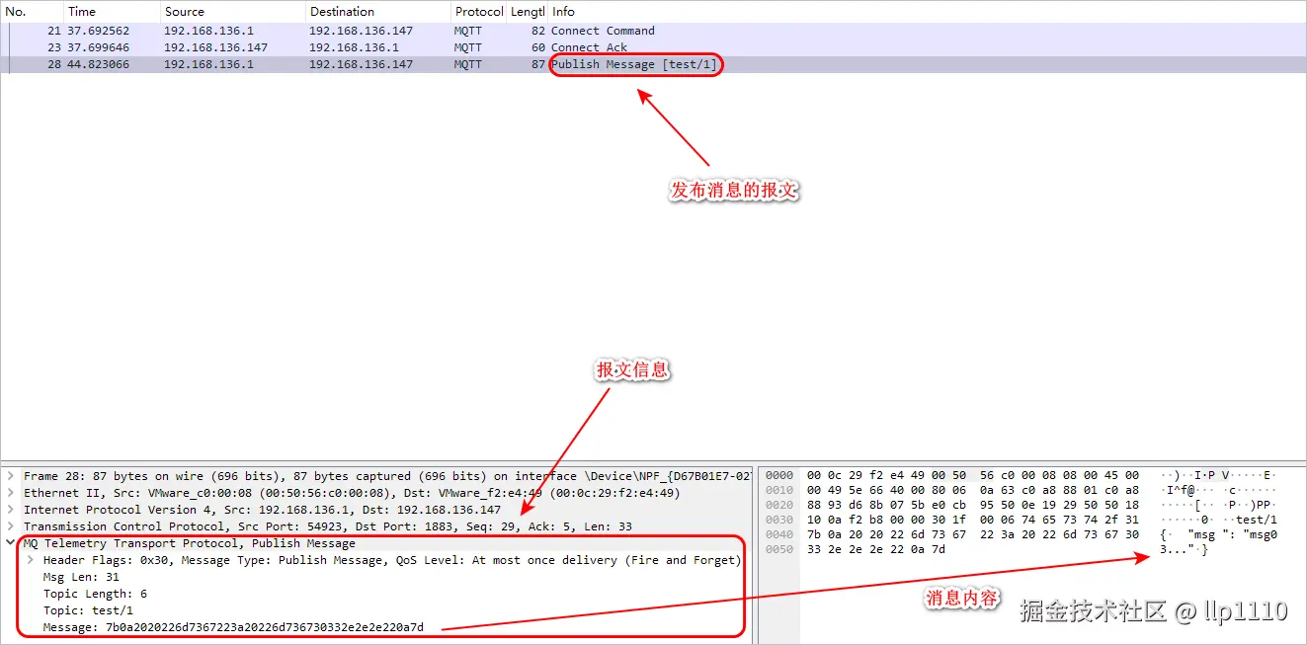Image resolution: width=1307 pixels, height=645 pixels.
Task: Expand the Ethernet II details node
Action: click(10, 493)
